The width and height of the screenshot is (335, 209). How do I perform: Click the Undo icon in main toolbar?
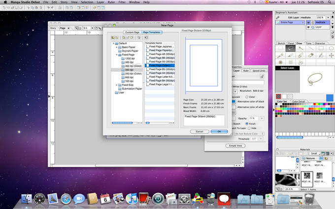coord(48,8)
